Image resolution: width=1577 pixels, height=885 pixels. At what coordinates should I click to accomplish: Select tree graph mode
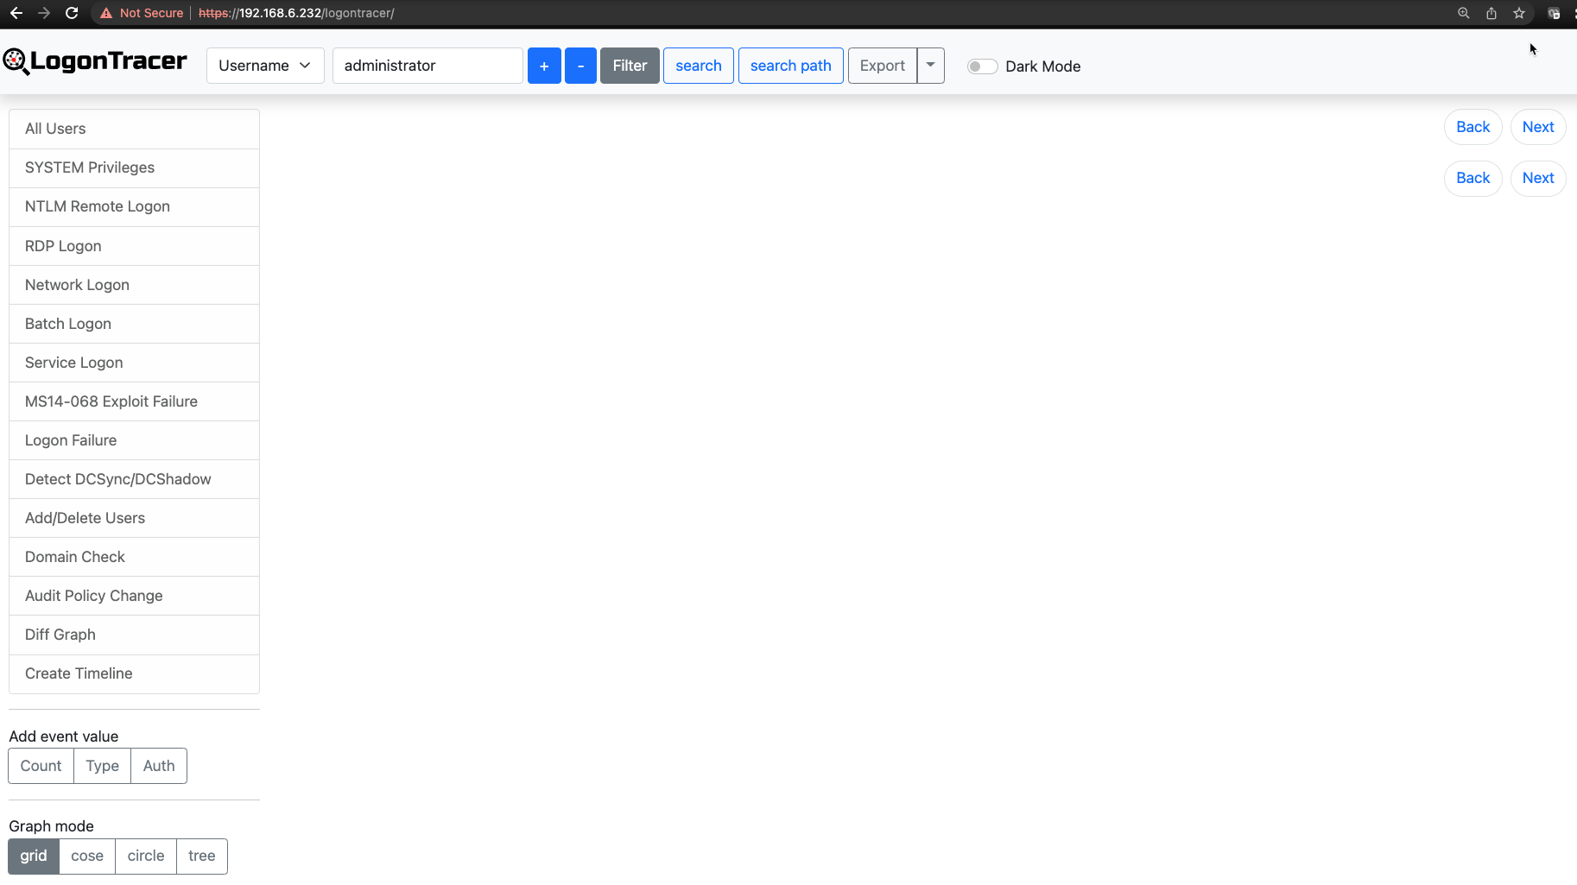[x=202, y=857]
